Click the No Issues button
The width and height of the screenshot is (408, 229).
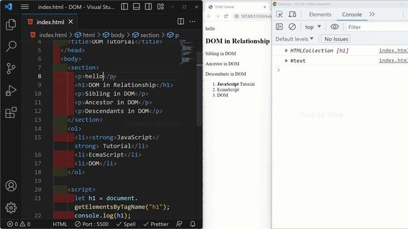coord(336,39)
